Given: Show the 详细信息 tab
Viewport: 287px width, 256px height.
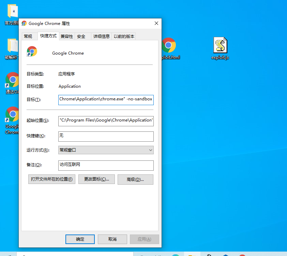Looking at the screenshot, I should [101, 36].
